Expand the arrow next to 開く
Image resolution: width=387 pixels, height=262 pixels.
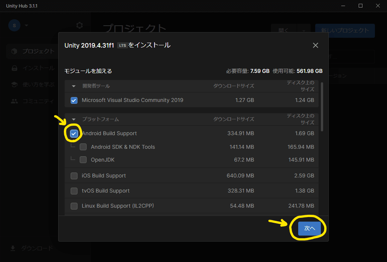[304, 31]
